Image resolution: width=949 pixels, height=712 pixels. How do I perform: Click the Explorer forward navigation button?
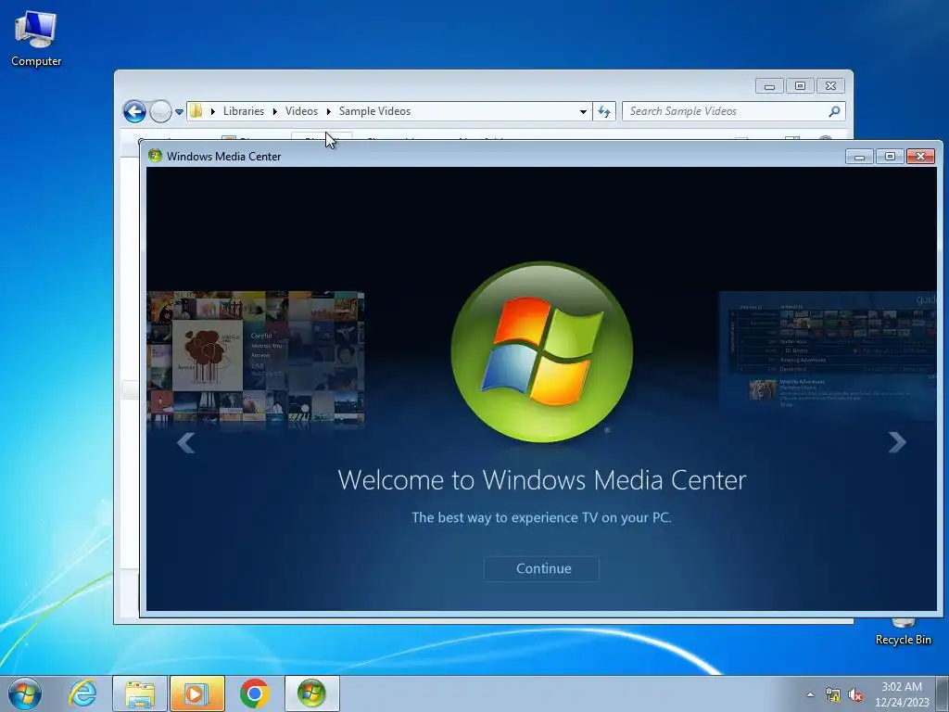pos(160,111)
